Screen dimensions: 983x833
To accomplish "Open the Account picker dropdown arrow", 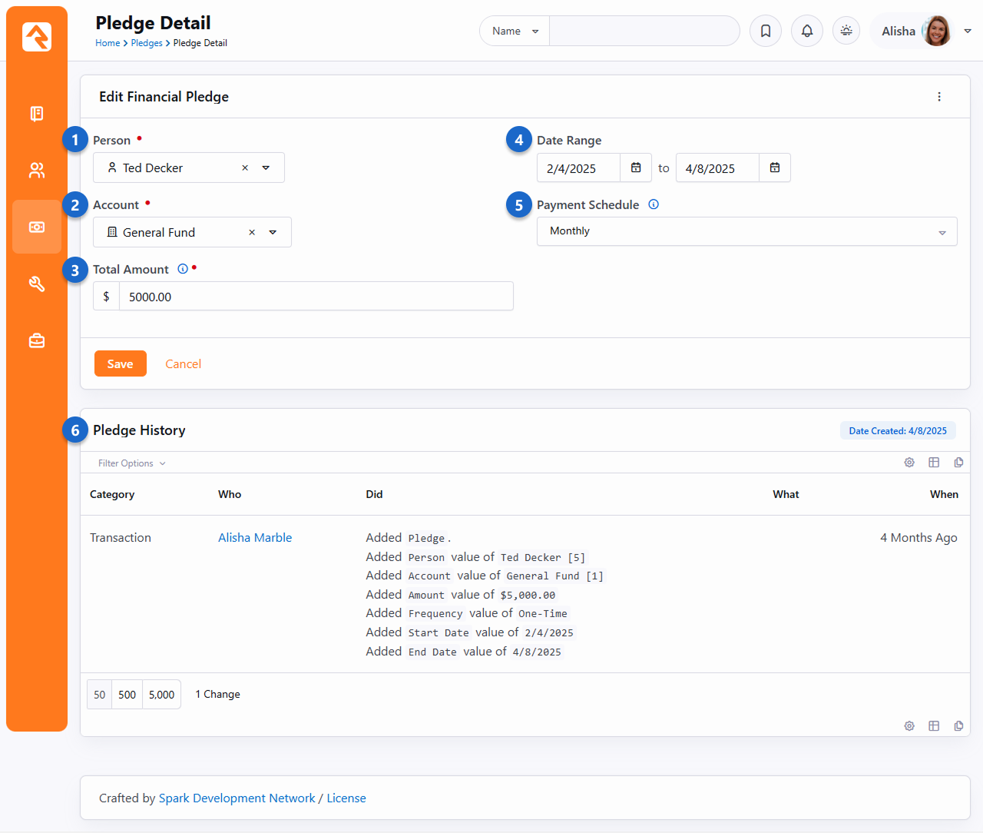I will [273, 233].
